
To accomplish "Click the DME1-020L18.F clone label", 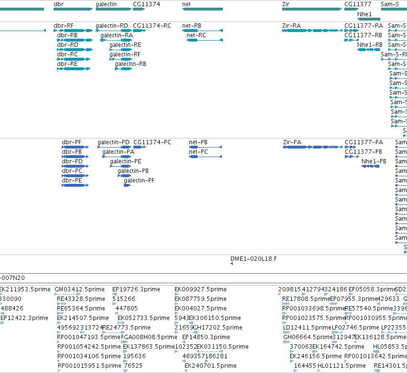I will pyautogui.click(x=253, y=259).
